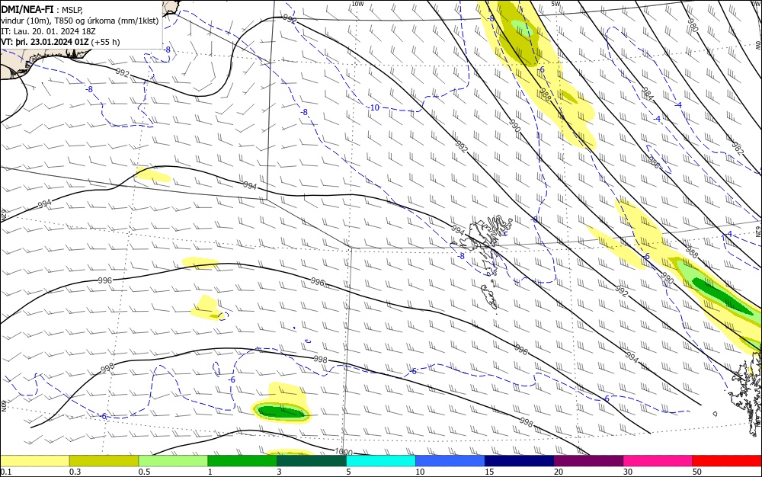Select the red 50+ legend swatch

pyautogui.click(x=727, y=460)
